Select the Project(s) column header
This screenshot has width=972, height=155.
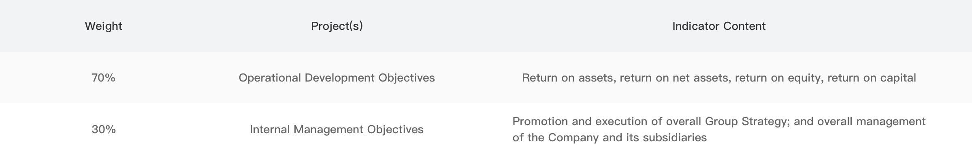[337, 26]
